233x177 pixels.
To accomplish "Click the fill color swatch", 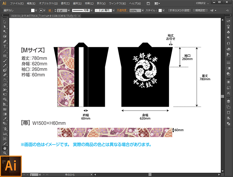I will coord(33,11).
